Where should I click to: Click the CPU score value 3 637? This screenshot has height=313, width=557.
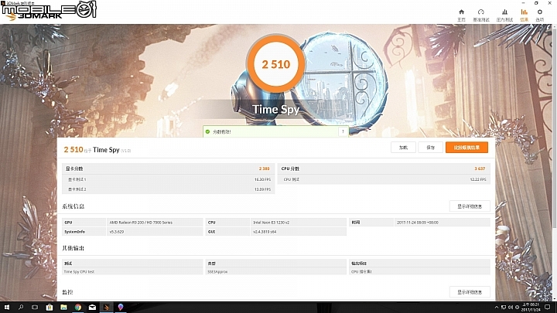click(x=480, y=169)
